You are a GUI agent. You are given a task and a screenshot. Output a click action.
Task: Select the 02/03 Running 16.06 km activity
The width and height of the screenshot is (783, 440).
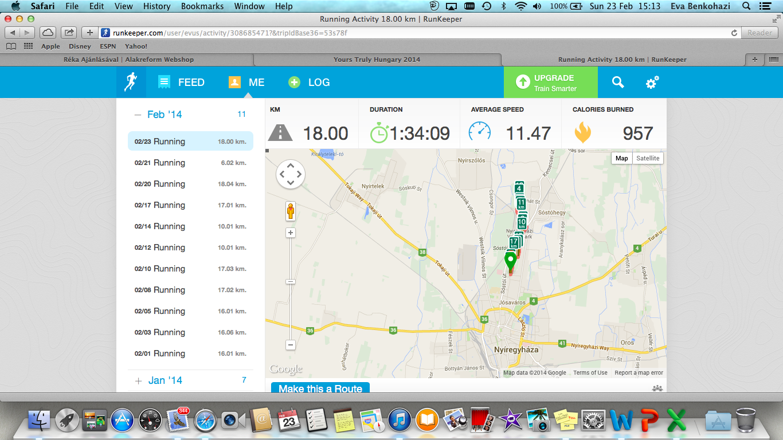(190, 332)
